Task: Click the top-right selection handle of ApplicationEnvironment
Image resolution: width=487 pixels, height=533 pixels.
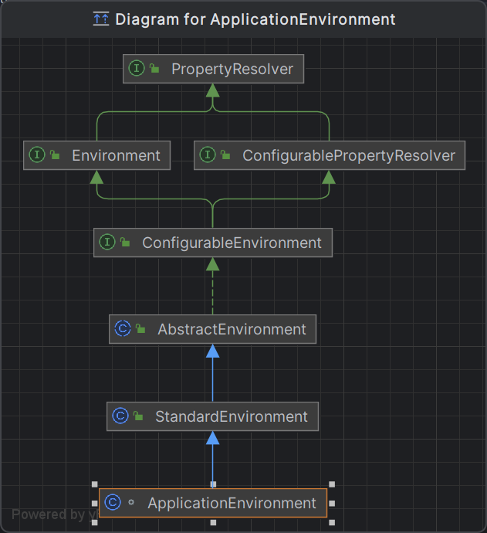Action: coord(332,484)
